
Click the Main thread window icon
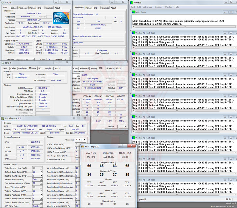point(133,12)
